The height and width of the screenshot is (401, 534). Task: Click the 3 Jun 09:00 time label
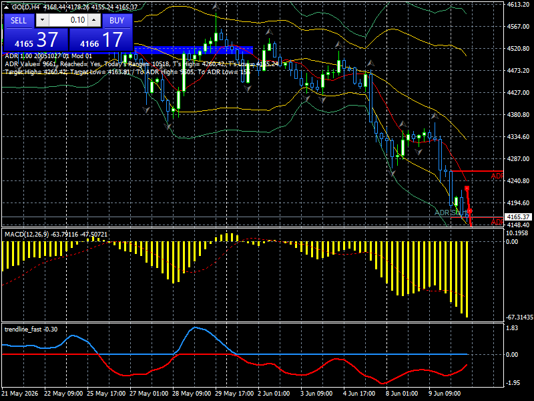316,393
